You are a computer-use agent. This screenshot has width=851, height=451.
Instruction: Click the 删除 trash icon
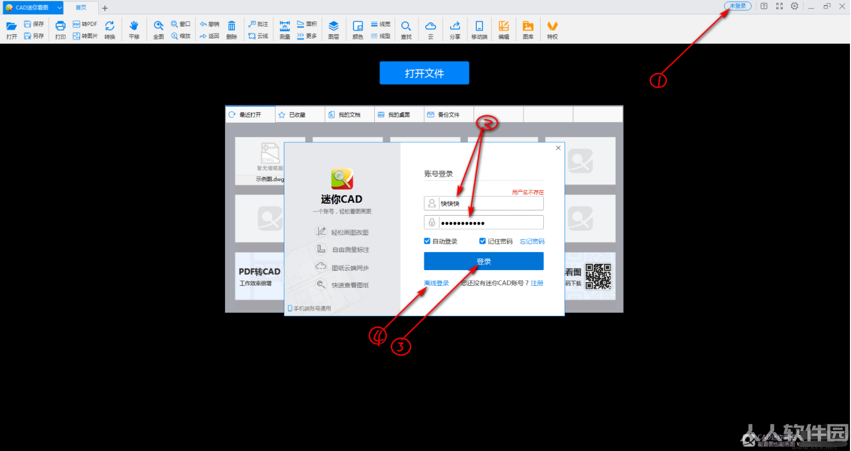click(x=232, y=26)
